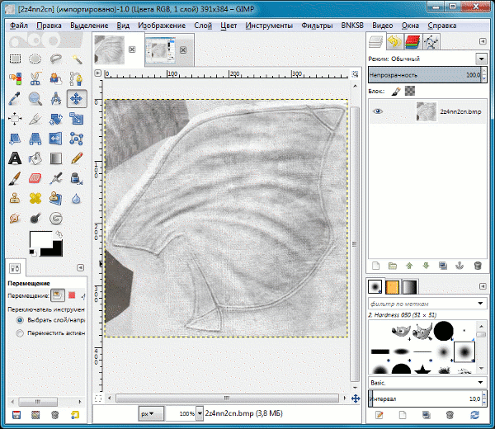Image resolution: width=495 pixels, height=429 pixels.
Task: Select radio option 'Переместить актив'
Action: click(x=20, y=333)
